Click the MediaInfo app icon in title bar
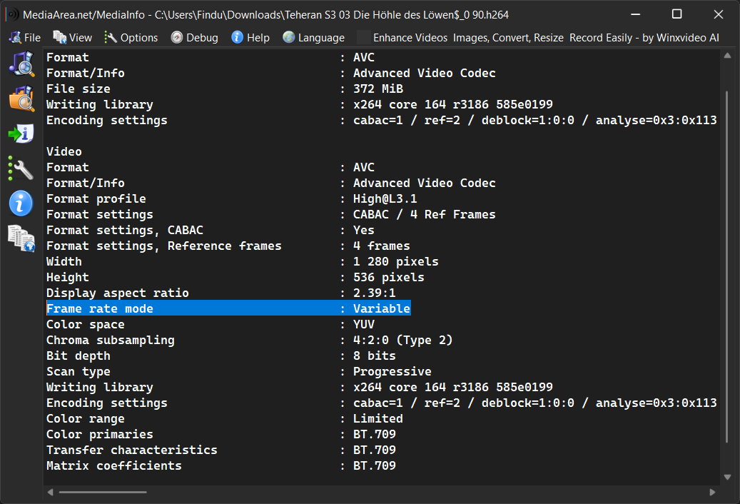This screenshot has height=504, width=740. coord(11,15)
